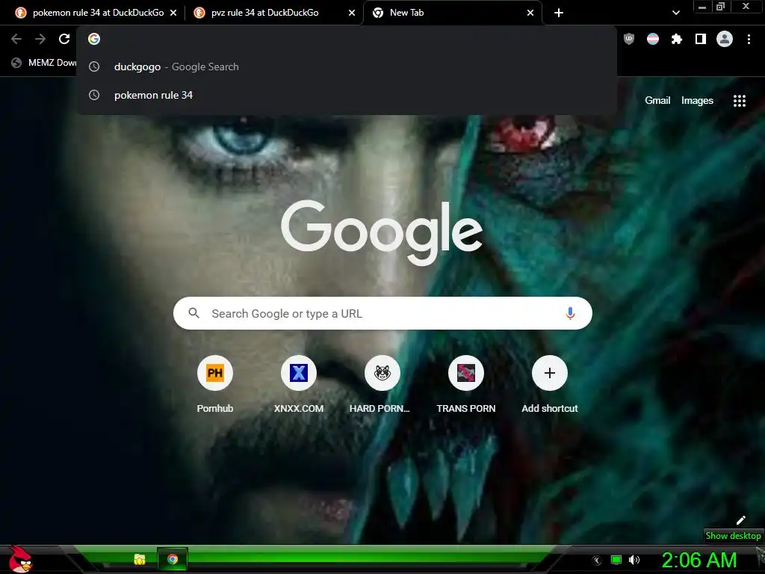Screen dimensions: 765x574
Task: Click the magnifier icon in the search box
Action: click(x=193, y=313)
